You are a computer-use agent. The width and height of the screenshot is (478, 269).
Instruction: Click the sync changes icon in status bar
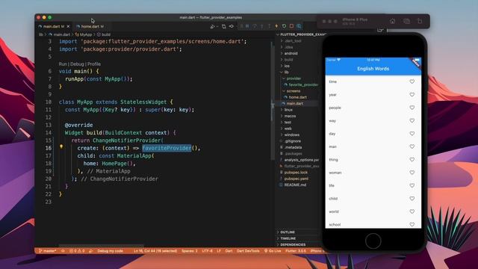point(63,251)
